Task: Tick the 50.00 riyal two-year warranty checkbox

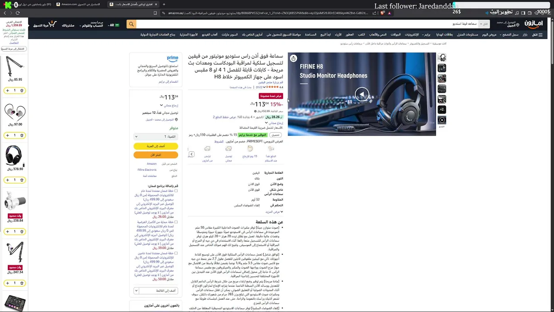Action: tap(176, 253)
